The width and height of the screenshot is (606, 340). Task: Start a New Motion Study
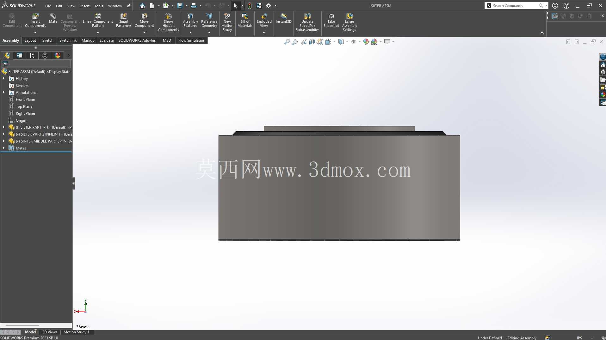[227, 22]
